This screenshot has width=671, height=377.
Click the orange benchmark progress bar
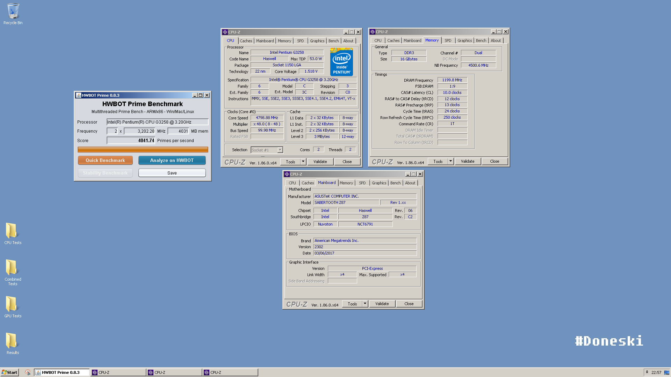tap(143, 149)
